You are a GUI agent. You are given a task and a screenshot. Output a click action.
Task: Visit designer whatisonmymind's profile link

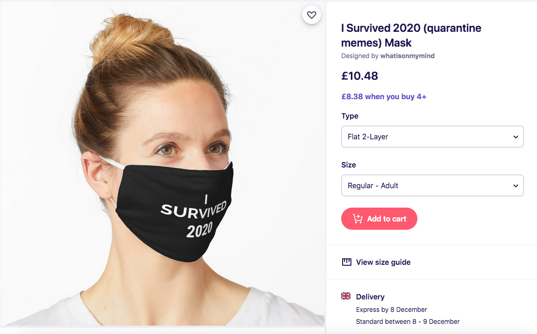tap(407, 56)
